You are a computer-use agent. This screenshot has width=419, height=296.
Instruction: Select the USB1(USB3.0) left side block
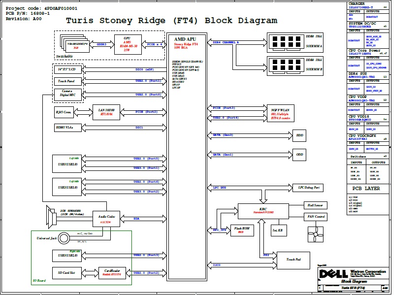point(68,164)
